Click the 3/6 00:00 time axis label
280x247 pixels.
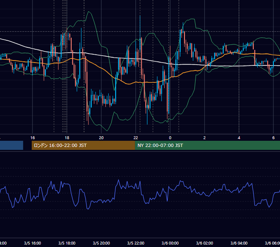(x=170, y=243)
